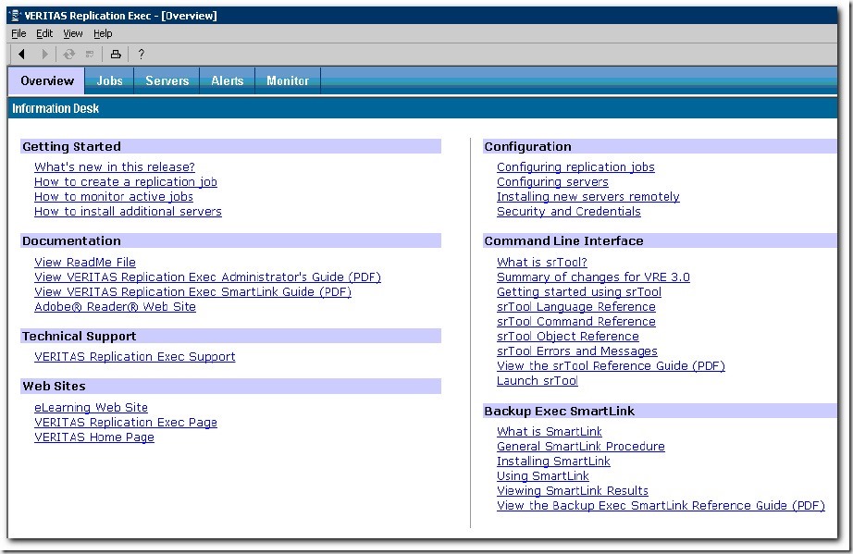Open General SmartLink Procedure link

(580, 446)
